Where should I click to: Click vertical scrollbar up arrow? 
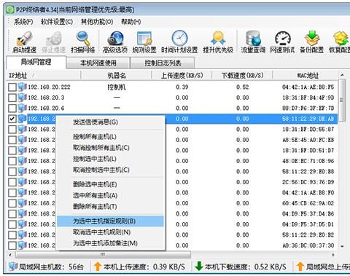click(342, 75)
